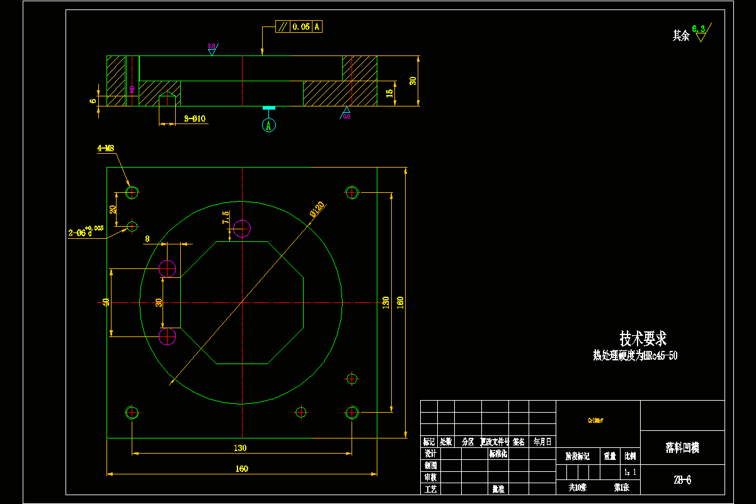Select the 160 horizontal overall width dimension

[x=242, y=468]
